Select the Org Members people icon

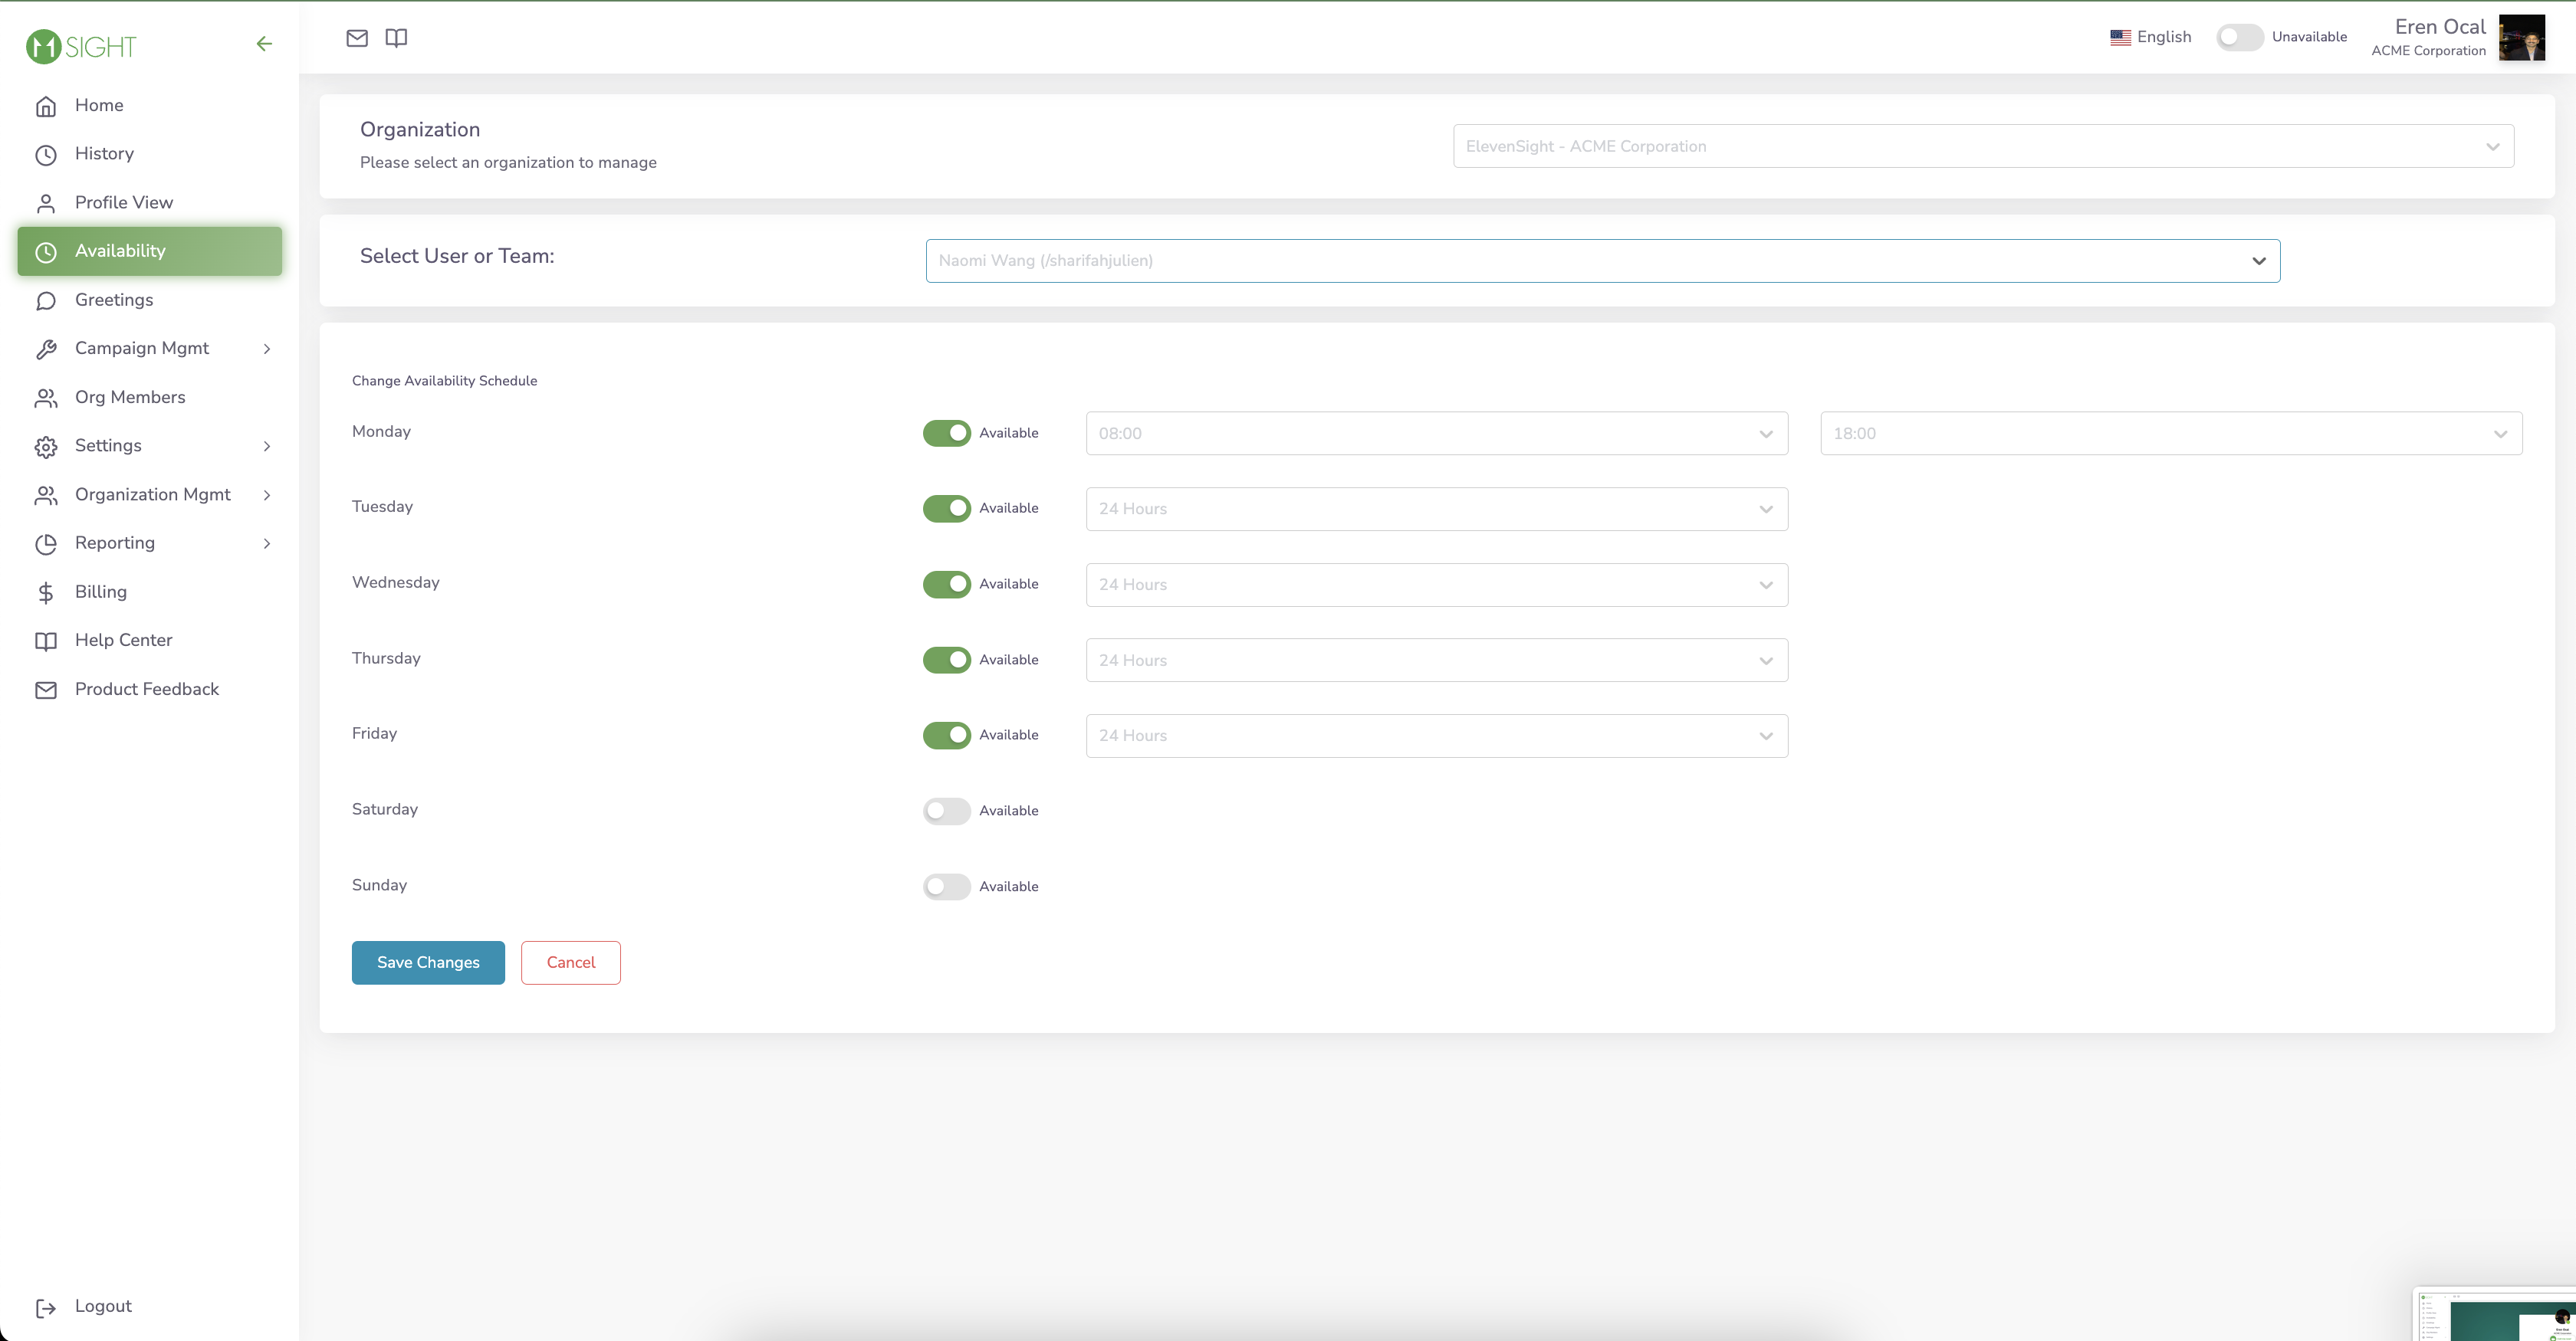pyautogui.click(x=46, y=397)
